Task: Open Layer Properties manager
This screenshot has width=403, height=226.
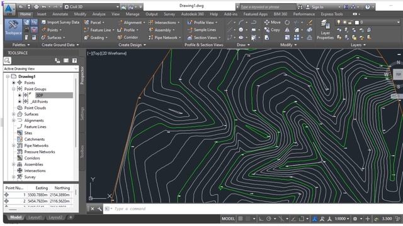Action: tap(325, 30)
